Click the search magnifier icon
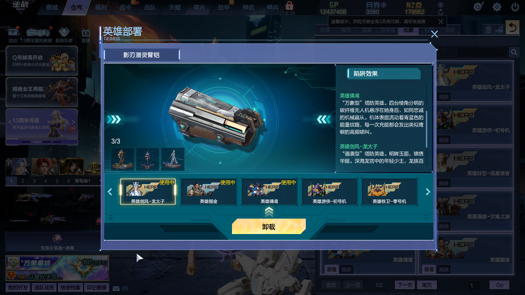Viewport: 525px width, 295px height. tap(514, 52)
